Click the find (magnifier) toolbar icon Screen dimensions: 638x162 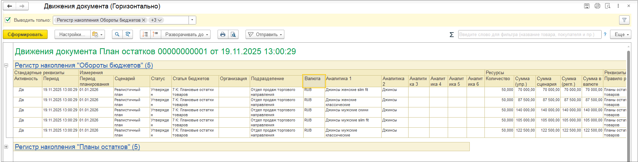coord(117,34)
